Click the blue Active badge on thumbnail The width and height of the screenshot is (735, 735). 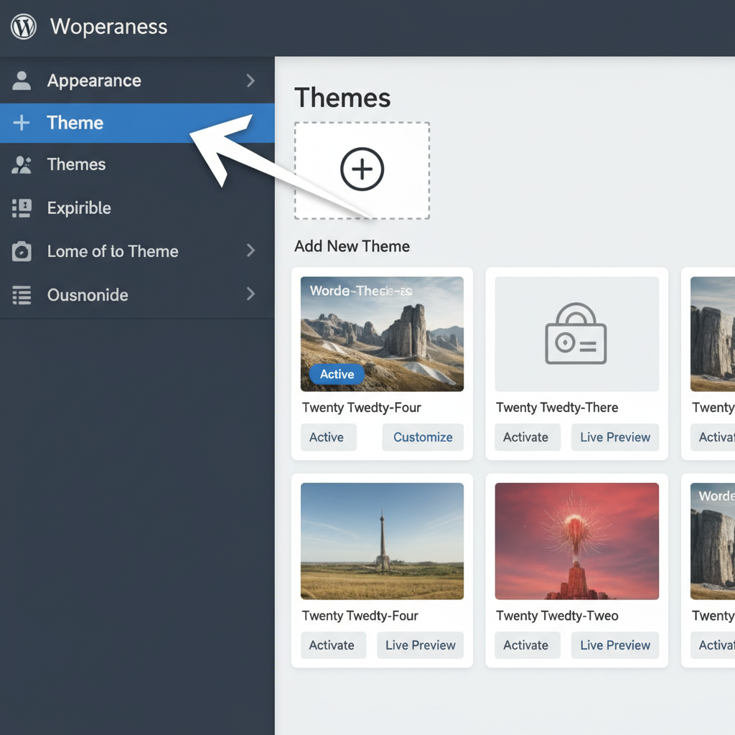click(x=337, y=374)
